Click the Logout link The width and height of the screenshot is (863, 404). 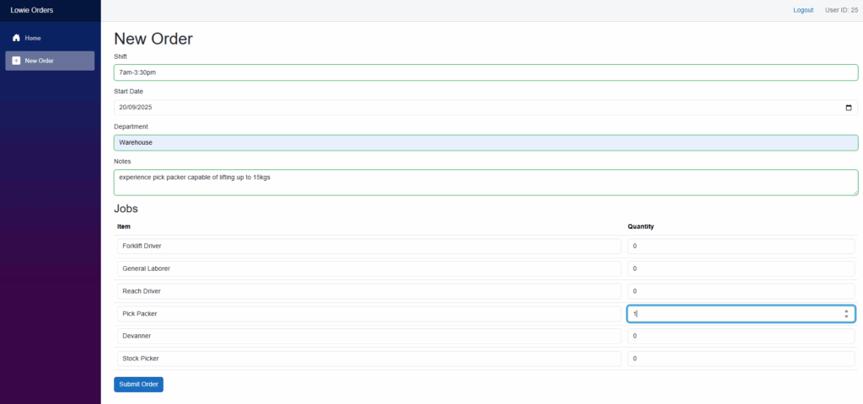coord(803,10)
